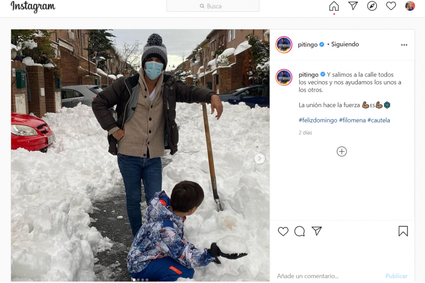Load more comments with the plus circle
425x283 pixels.
coord(341,152)
